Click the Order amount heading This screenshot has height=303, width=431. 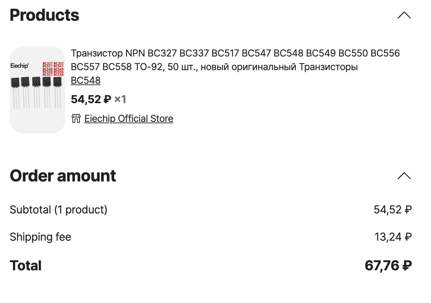63,176
